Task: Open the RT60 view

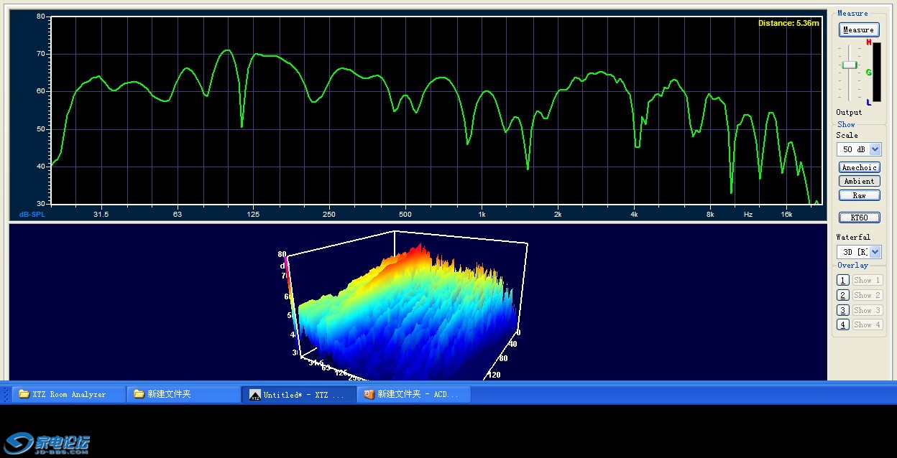Action: point(859,218)
